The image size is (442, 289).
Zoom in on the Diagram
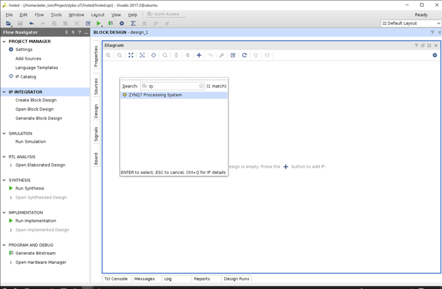[108, 55]
